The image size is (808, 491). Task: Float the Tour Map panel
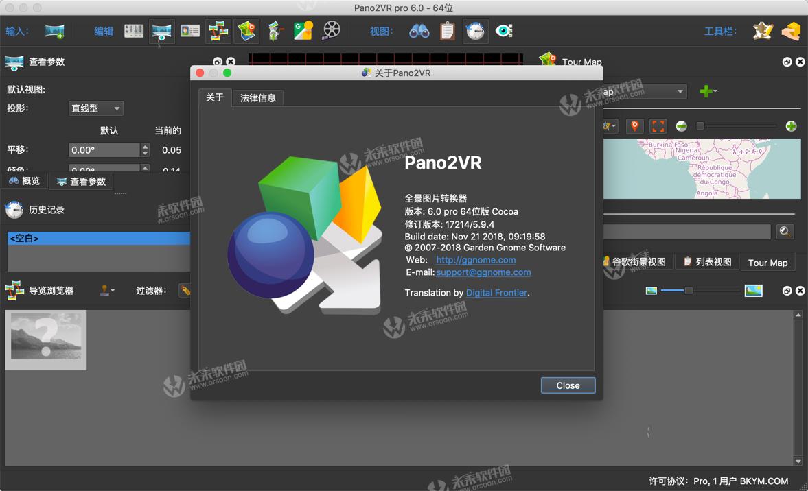(787, 62)
